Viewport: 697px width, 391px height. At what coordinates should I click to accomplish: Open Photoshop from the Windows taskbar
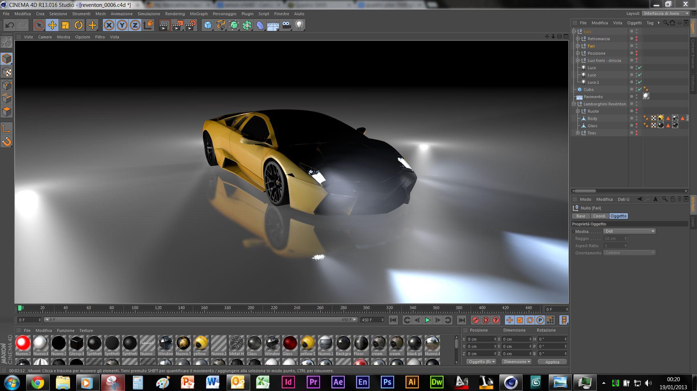pos(387,382)
